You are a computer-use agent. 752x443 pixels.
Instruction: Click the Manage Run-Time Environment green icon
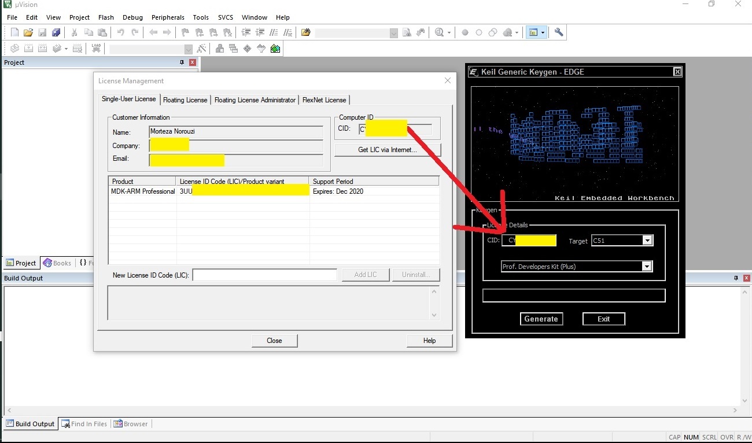275,49
